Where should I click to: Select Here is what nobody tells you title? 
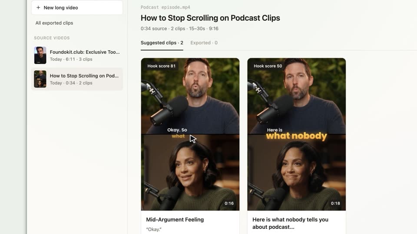tap(290, 223)
